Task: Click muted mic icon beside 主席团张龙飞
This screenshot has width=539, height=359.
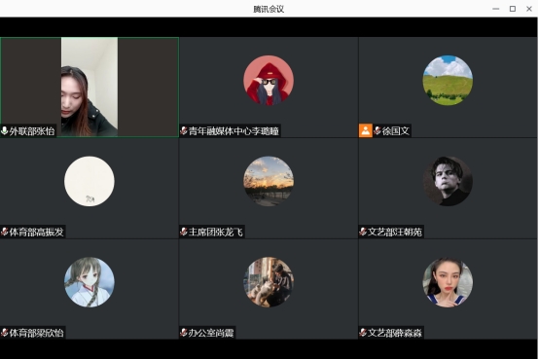Action: 184,232
